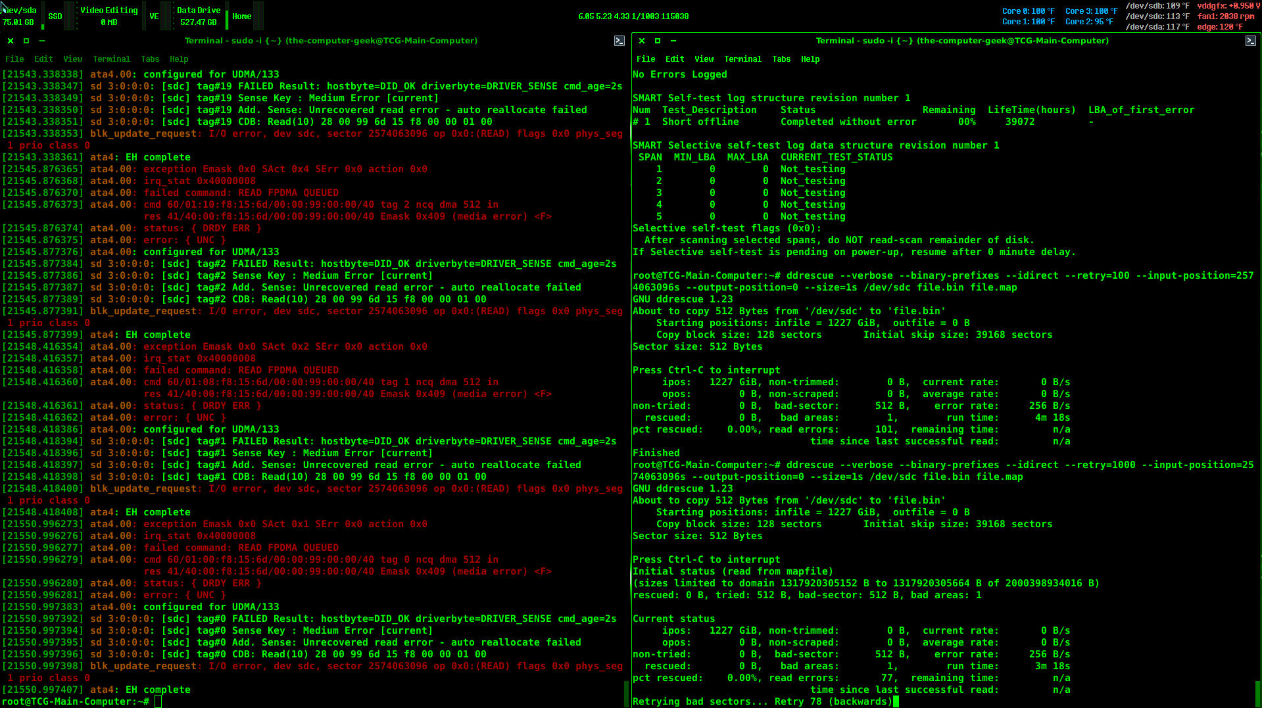Image resolution: width=1262 pixels, height=708 pixels.
Task: Click the ddrescue --retry=1000 command line
Action: [x=943, y=471]
